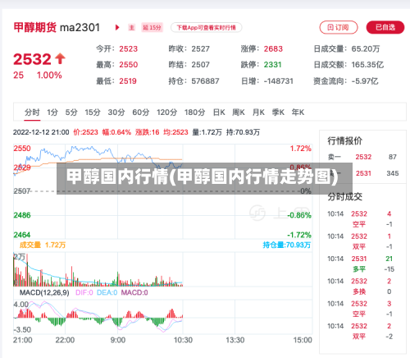Open the 日K daily chart tab
The height and width of the screenshot is (358, 410).
(x=219, y=112)
